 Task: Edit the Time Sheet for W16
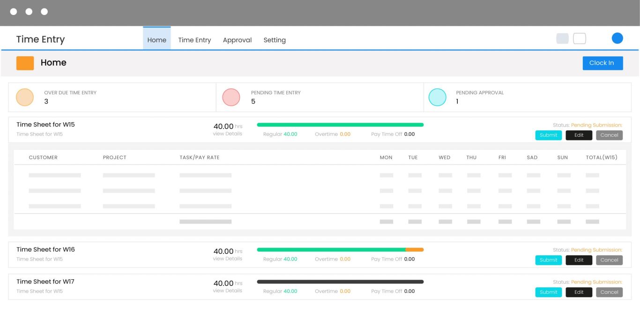(579, 260)
